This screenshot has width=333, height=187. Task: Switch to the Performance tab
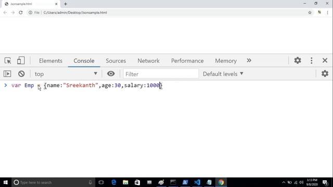[x=187, y=61]
